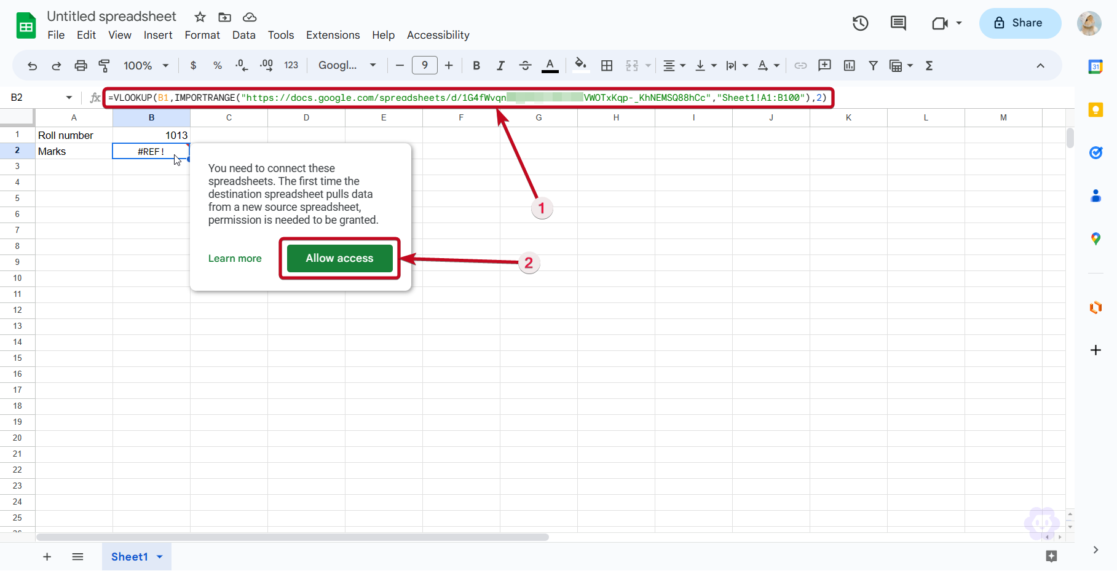
Task: Check cloud save status icon
Action: (x=250, y=17)
